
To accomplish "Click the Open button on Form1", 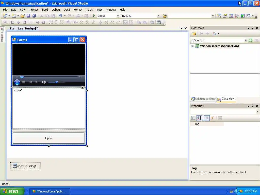I will tap(48, 138).
